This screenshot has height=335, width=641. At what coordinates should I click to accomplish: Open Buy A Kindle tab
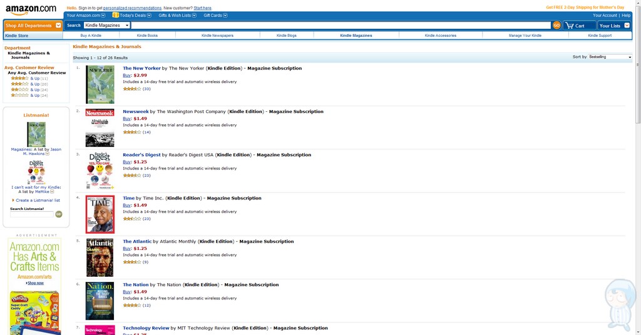[91, 36]
